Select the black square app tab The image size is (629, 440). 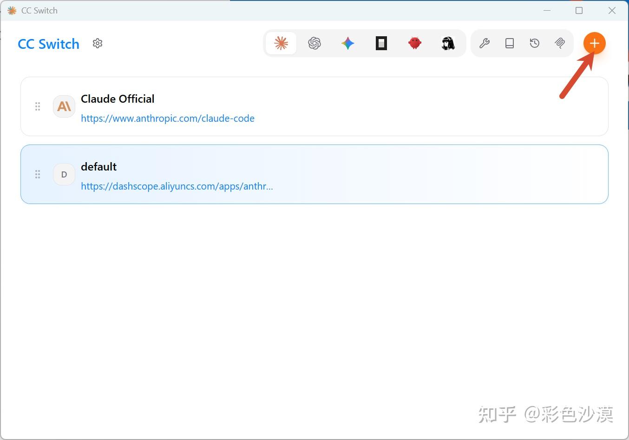click(x=381, y=44)
